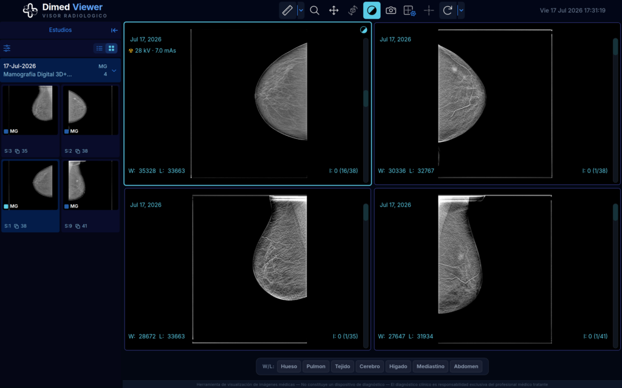622x388 pixels.
Task: Collapse the studies sidebar panel
Action: pos(114,30)
